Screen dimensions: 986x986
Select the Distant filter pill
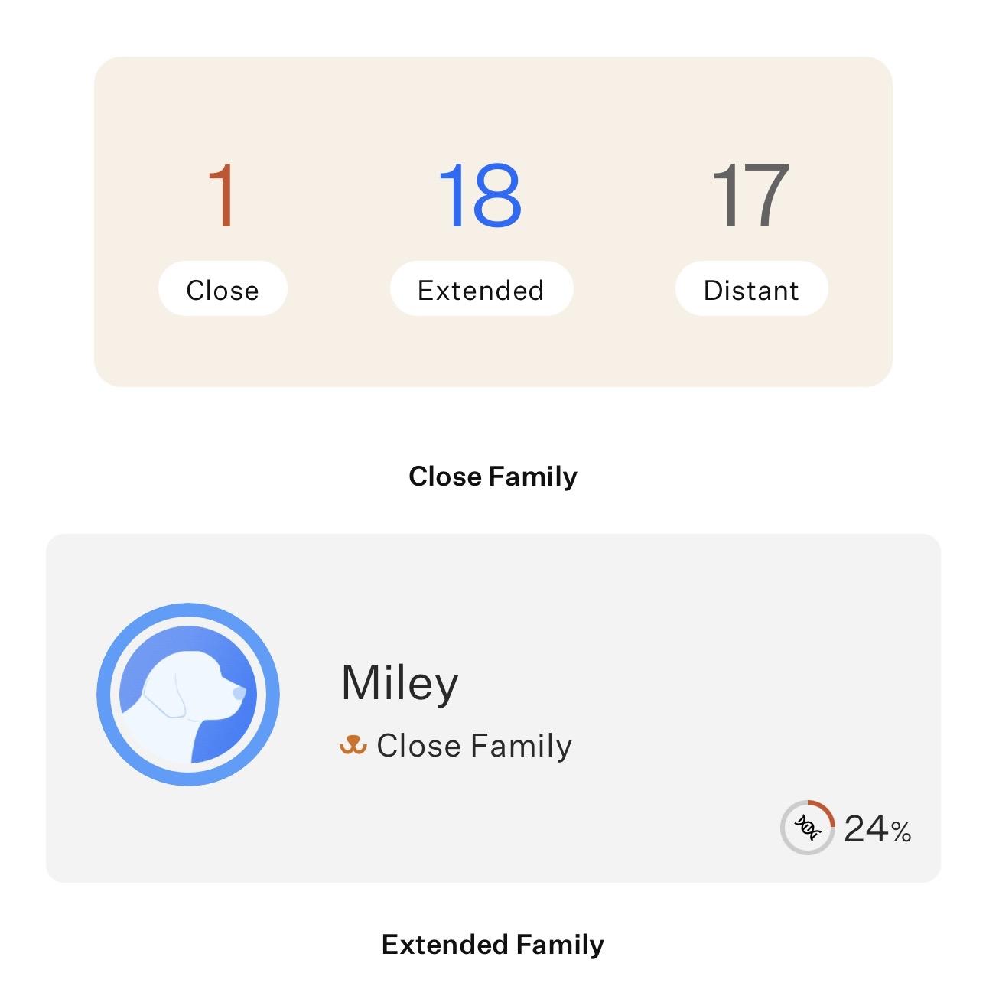[x=751, y=290]
